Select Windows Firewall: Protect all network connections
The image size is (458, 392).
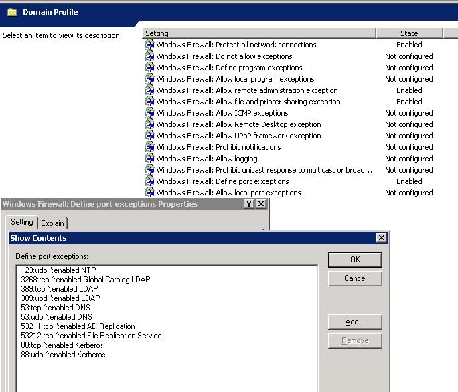click(x=236, y=45)
